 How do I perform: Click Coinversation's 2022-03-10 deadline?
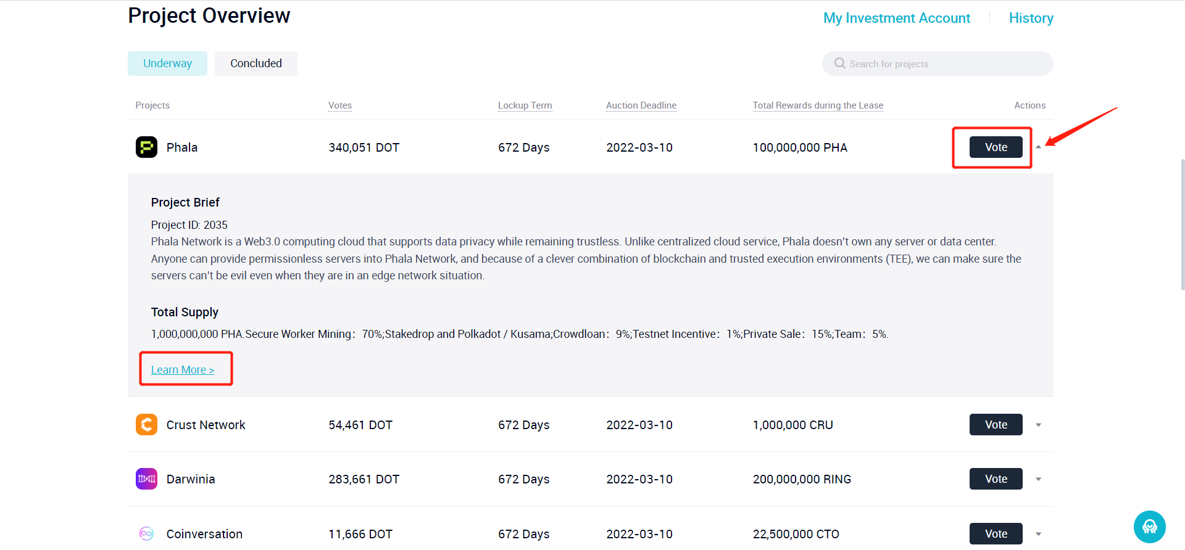[639, 534]
